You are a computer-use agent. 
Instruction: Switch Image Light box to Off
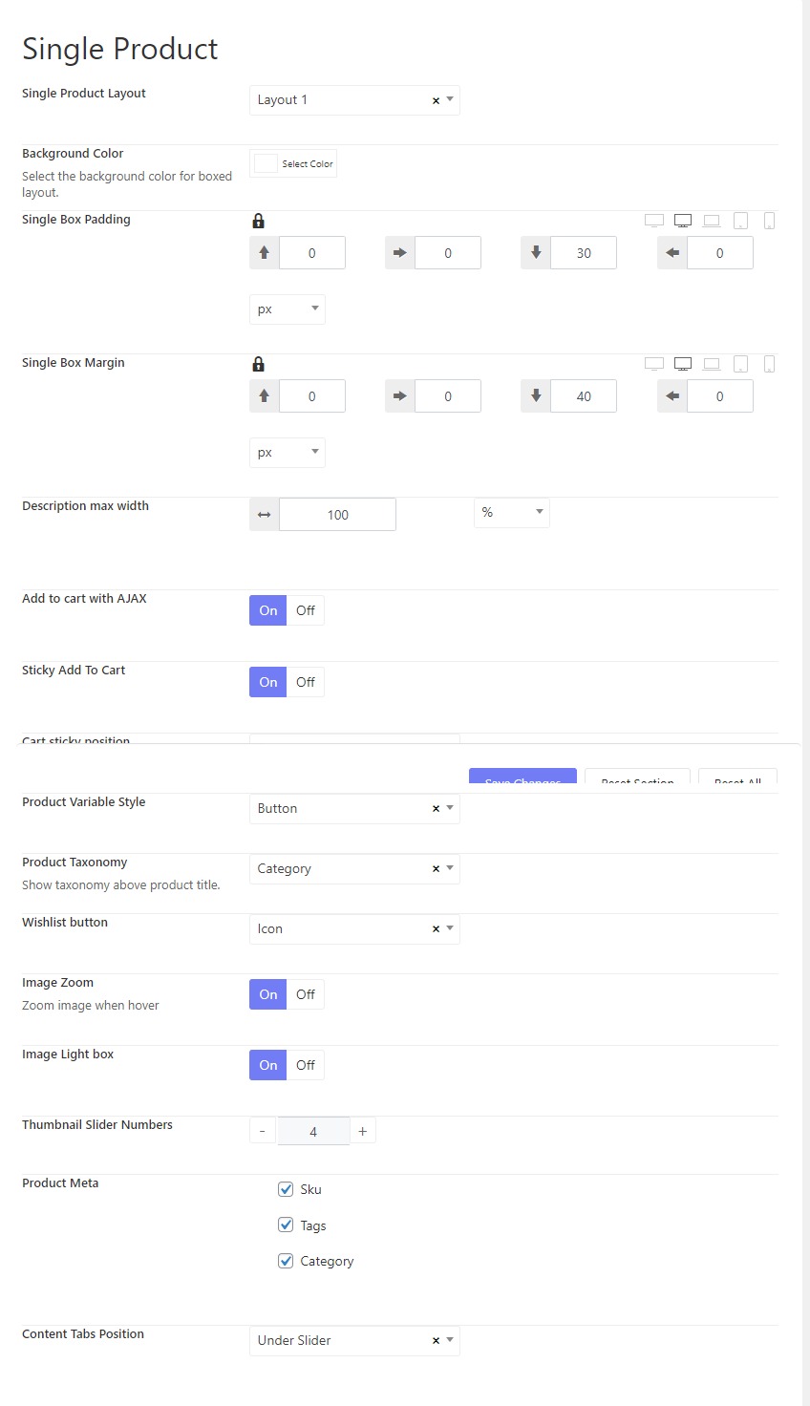click(x=306, y=1065)
